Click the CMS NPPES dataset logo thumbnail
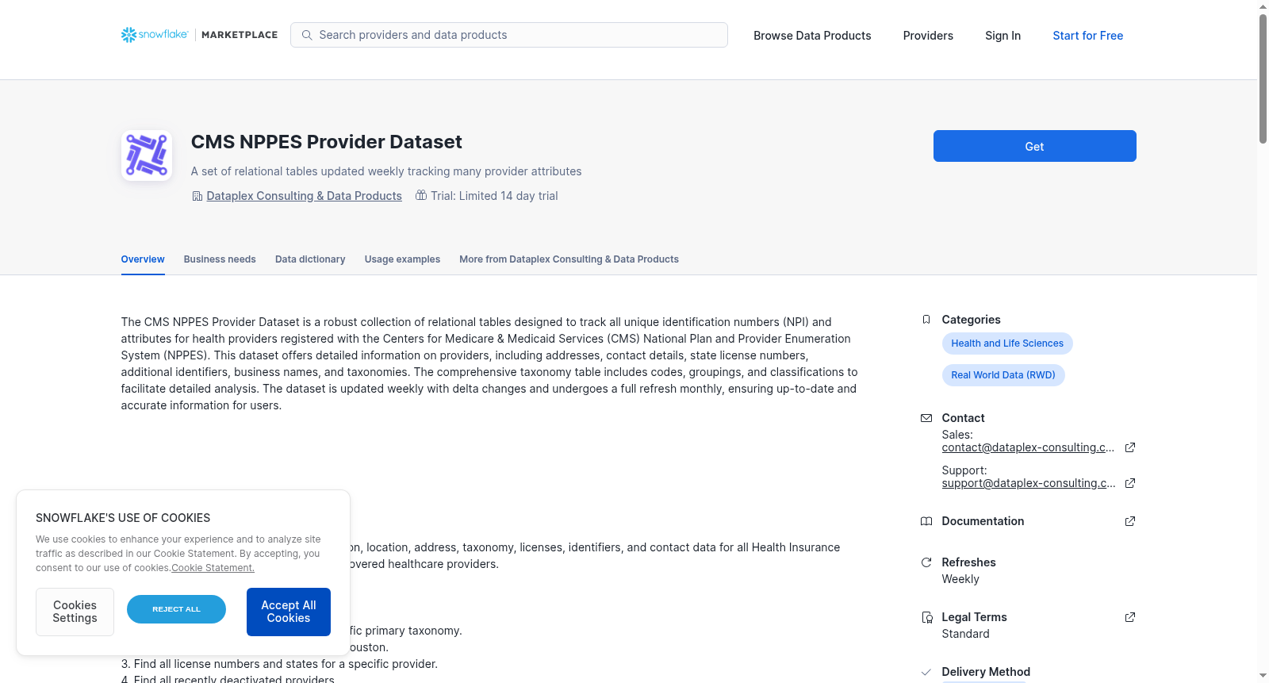The height and width of the screenshot is (683, 1269). pos(147,155)
